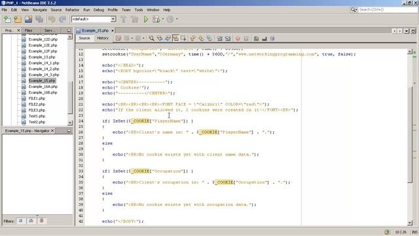Open the Window menu
The width and height of the screenshot is (419, 236).
(153, 10)
